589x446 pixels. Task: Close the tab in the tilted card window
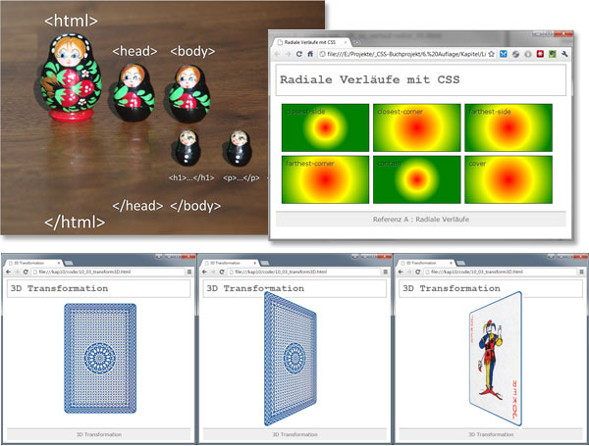click(254, 263)
